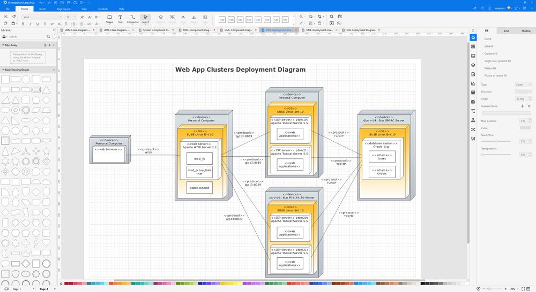Screen dimensions: 536x292
Task: Collapse the My Library section
Action: (x=3, y=45)
